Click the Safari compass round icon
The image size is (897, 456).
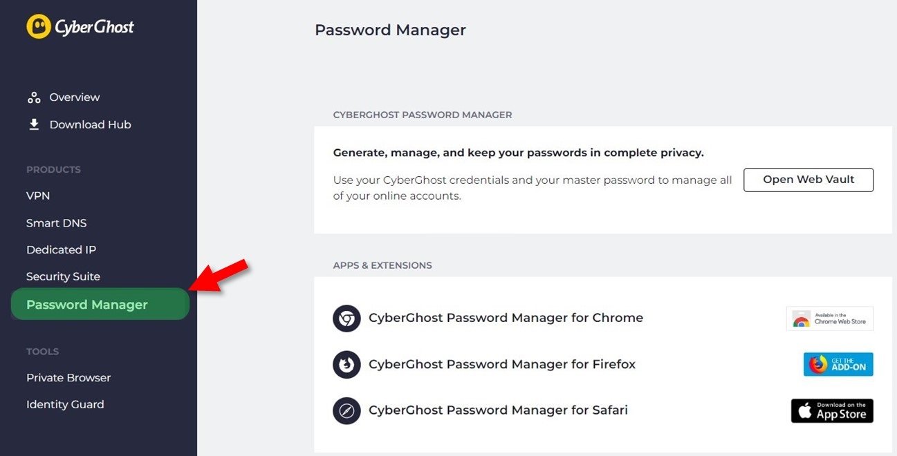346,410
